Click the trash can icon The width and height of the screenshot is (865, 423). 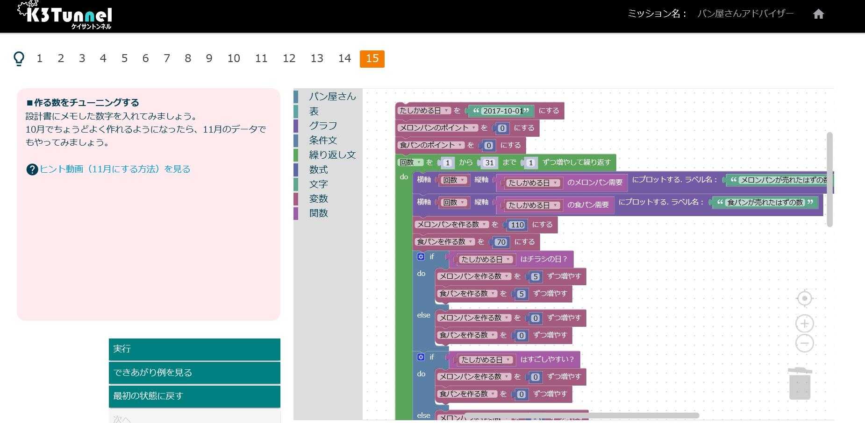click(800, 384)
